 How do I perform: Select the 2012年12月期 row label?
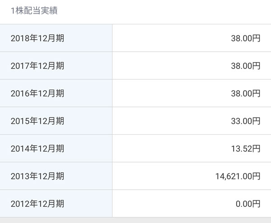pyautogui.click(x=37, y=204)
